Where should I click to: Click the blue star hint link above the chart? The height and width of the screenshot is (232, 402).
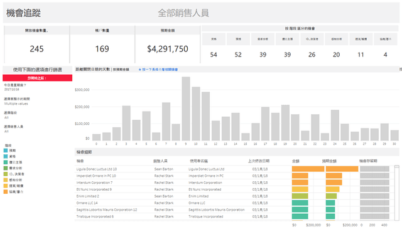click(158, 70)
